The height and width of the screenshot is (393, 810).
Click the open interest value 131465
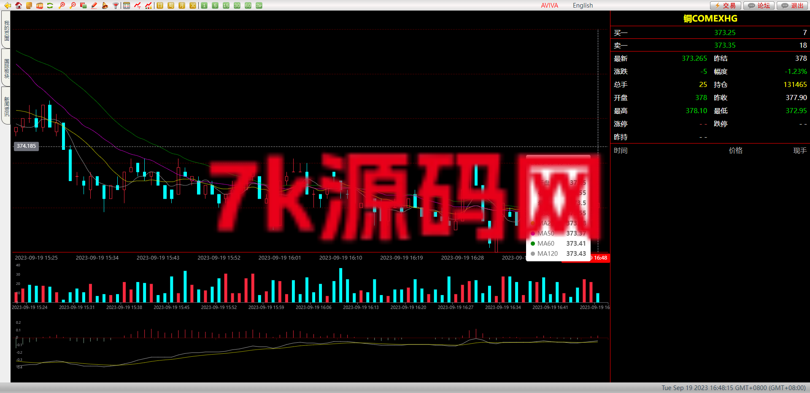[x=795, y=84]
